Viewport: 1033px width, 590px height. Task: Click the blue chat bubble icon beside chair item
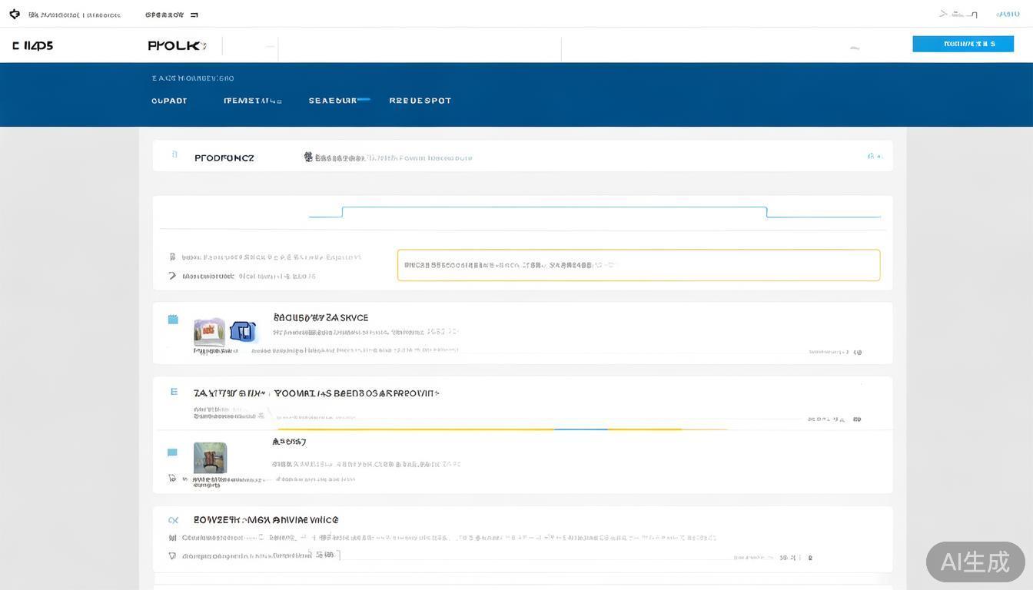[172, 452]
